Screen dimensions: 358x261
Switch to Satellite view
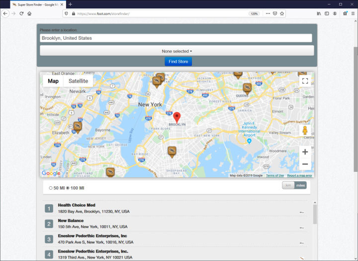pyautogui.click(x=79, y=81)
